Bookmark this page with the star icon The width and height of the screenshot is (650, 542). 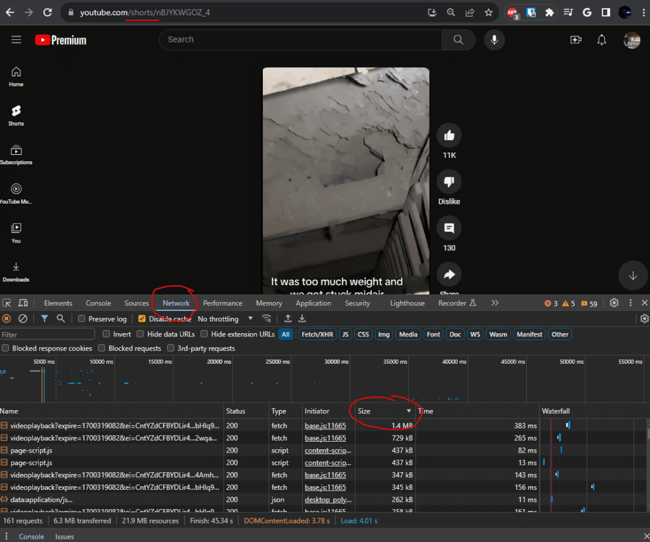coord(488,13)
